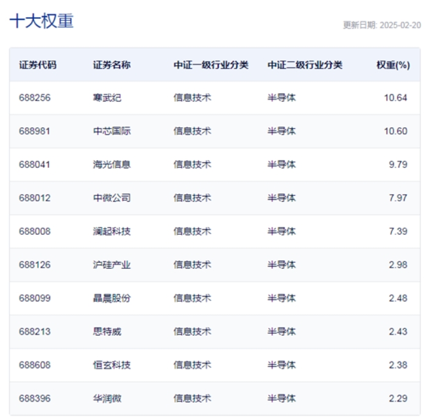Screen dimensions: 429x418
Task: Click 半导体 in the 晶晨股份 row
Action: 282,298
